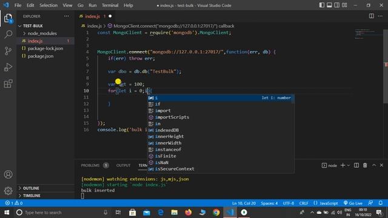The height and width of the screenshot is (218, 388).
Task: Expand the Timeline section
Action: 45,196
